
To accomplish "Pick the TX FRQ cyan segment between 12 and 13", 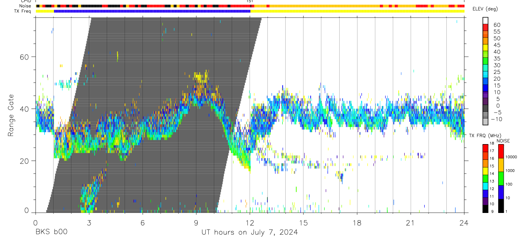I will coord(485,186).
